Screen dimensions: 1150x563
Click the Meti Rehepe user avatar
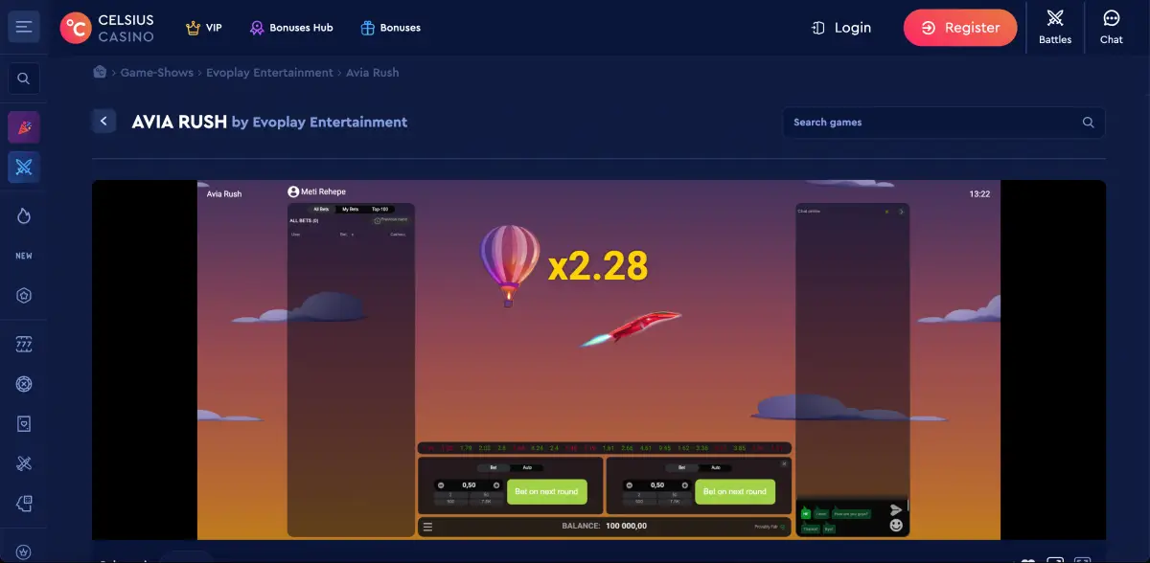pyautogui.click(x=293, y=191)
